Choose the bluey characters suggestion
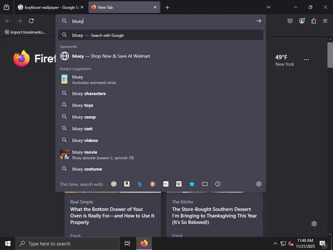The width and height of the screenshot is (333, 250). (161, 93)
